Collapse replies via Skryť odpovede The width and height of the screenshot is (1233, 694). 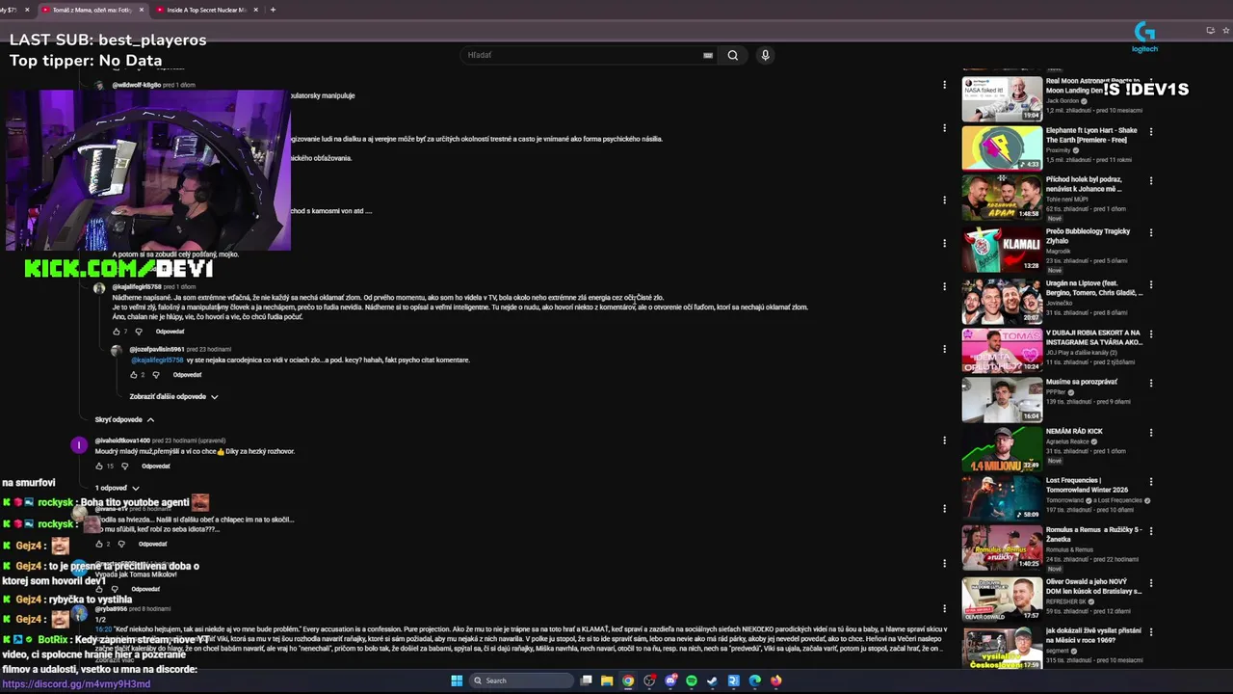point(124,419)
